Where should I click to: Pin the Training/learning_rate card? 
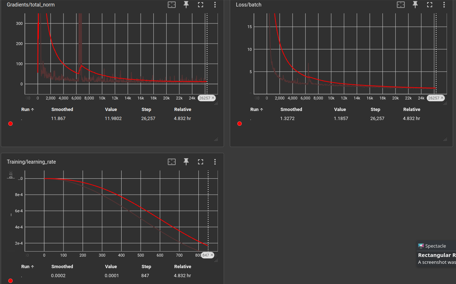point(186,162)
